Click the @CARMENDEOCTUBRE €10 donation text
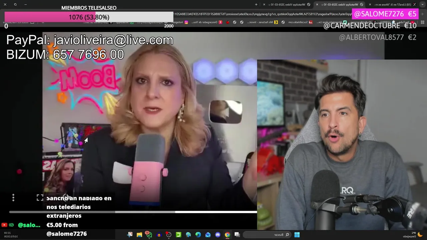 370,26
